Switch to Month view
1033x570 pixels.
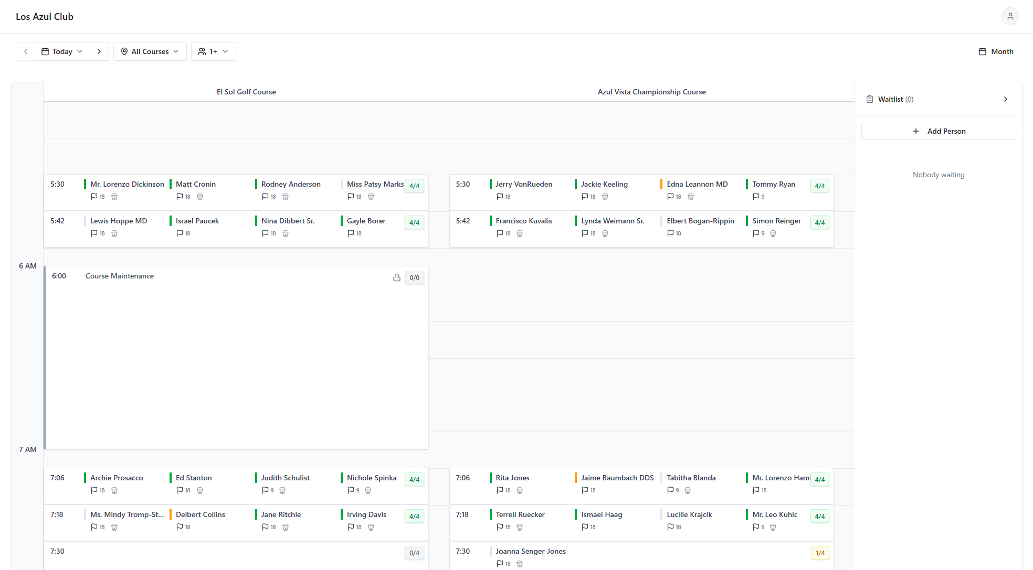point(995,51)
